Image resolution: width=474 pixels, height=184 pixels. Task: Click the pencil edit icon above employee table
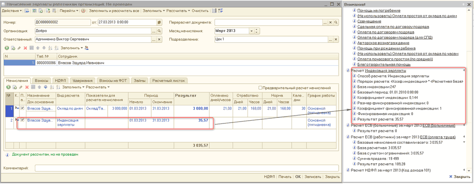tap(19, 48)
